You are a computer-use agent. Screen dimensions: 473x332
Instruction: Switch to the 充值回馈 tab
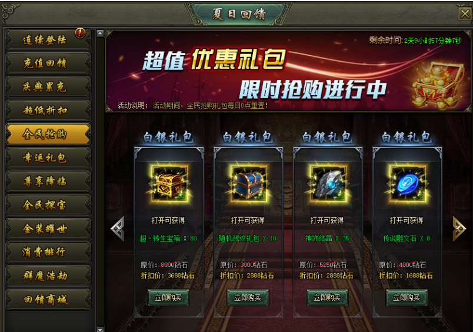[x=48, y=63]
